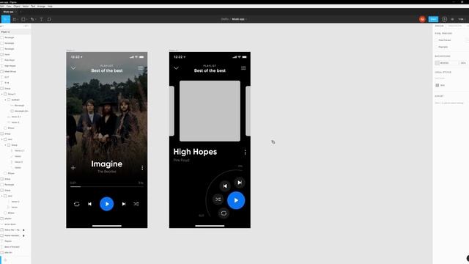Click down chevron on Imagine screen header
The width and height of the screenshot is (469, 264).
(73, 68)
